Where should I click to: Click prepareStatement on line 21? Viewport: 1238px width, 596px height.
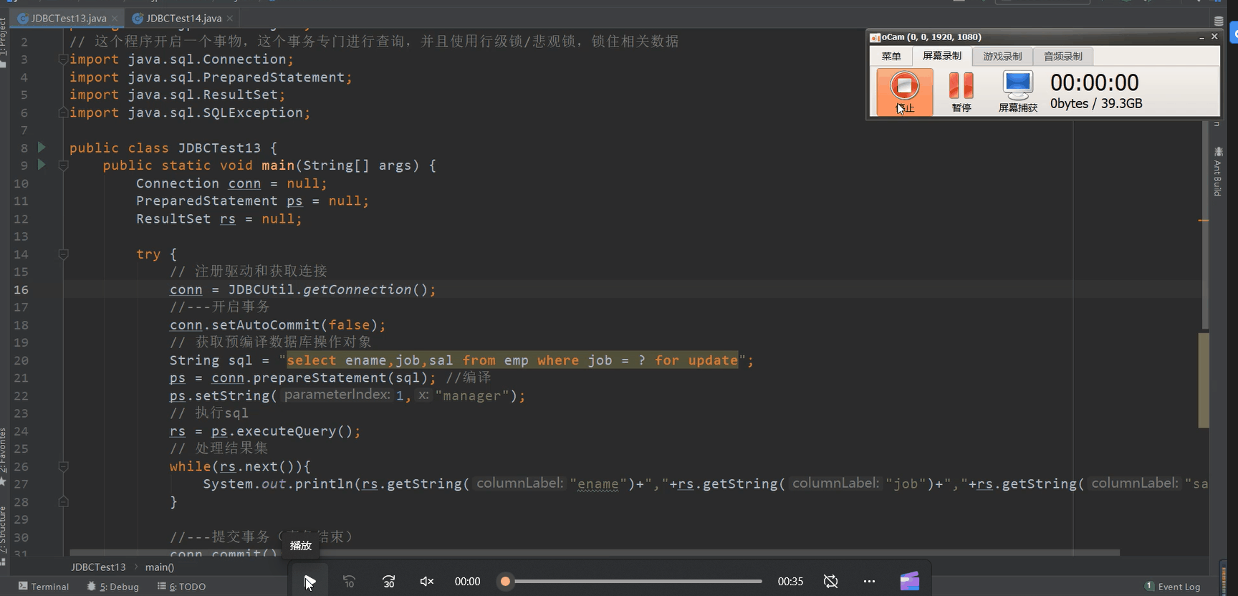point(320,378)
